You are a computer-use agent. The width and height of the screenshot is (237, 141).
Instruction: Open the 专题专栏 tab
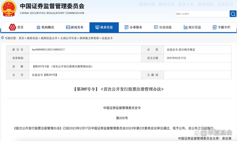coord(221,27)
